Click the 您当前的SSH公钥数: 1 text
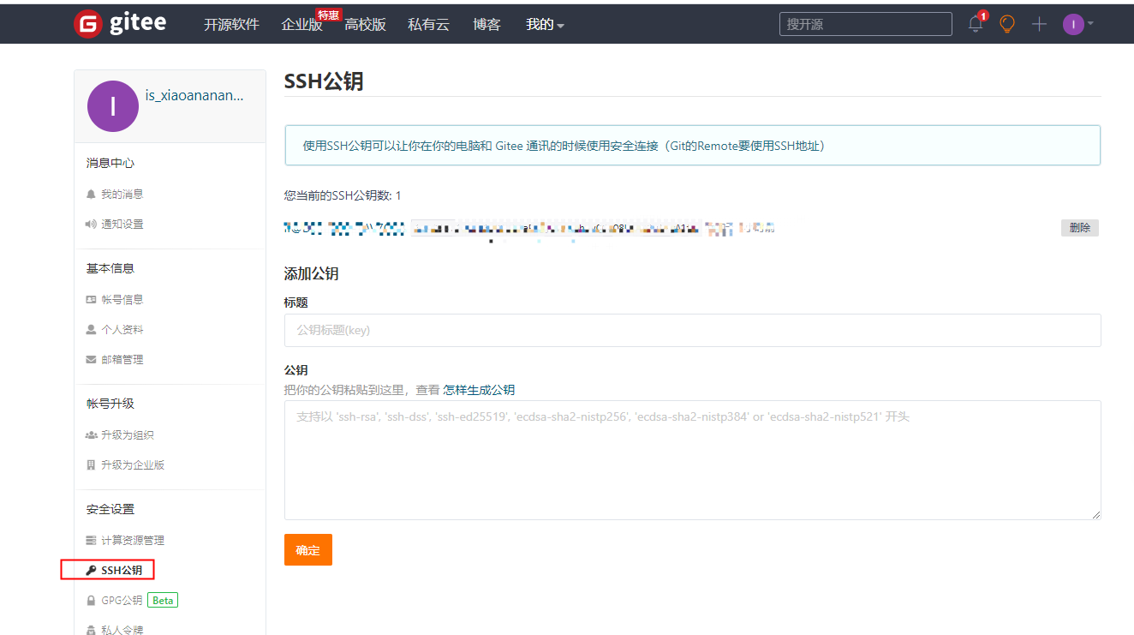Image resolution: width=1134 pixels, height=635 pixels. (x=343, y=195)
